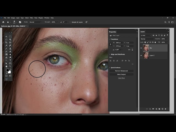Image resolution: width=176 pixels, height=132 pixels.
Task: Collapse the Quick Actions section
Action: [109, 68]
